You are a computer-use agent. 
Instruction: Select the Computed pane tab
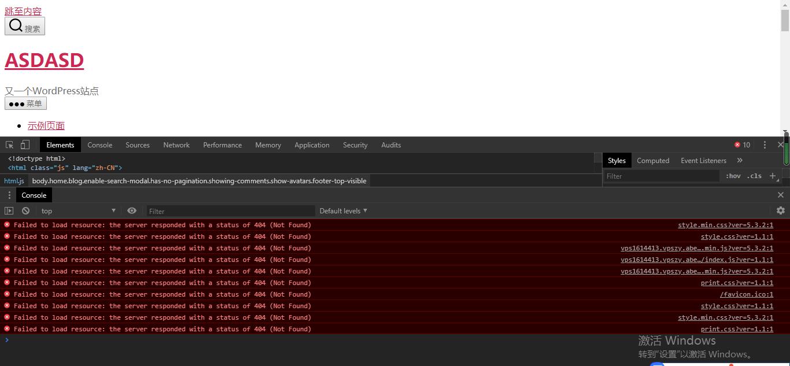click(653, 161)
